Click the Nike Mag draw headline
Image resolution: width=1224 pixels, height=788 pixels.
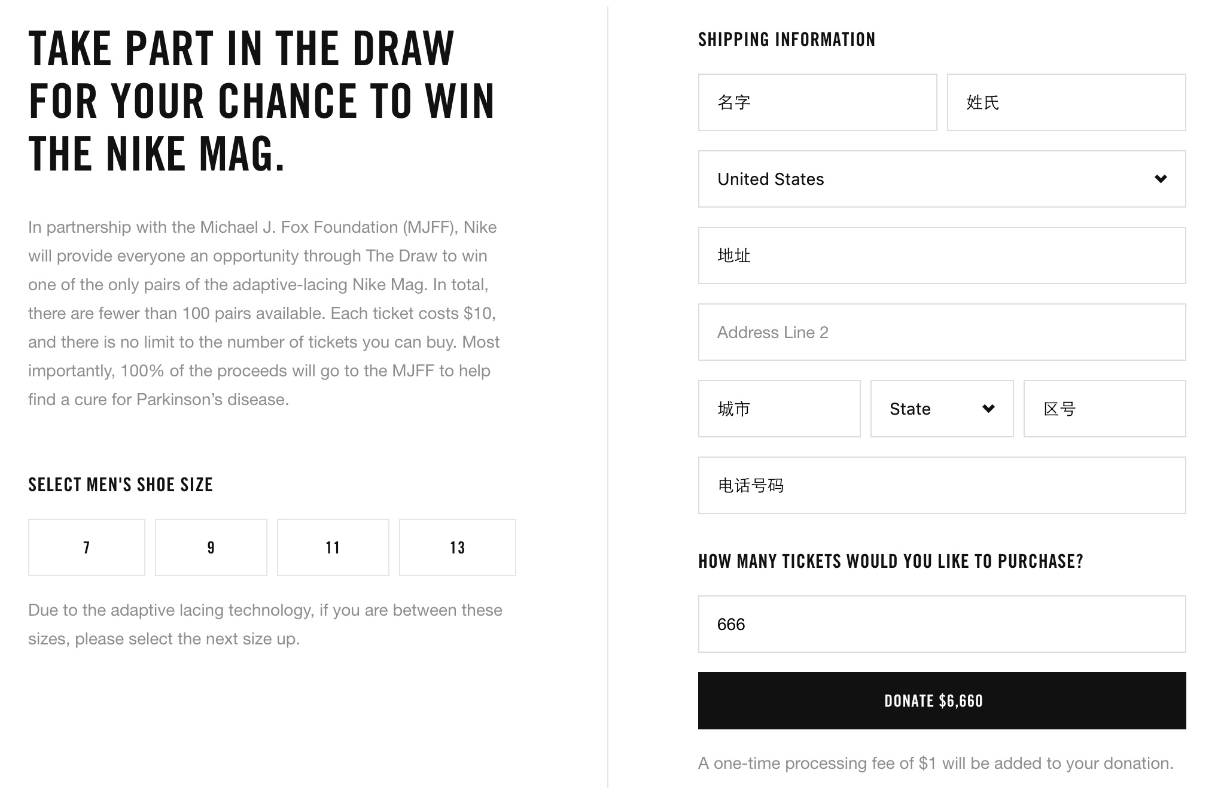click(x=261, y=101)
